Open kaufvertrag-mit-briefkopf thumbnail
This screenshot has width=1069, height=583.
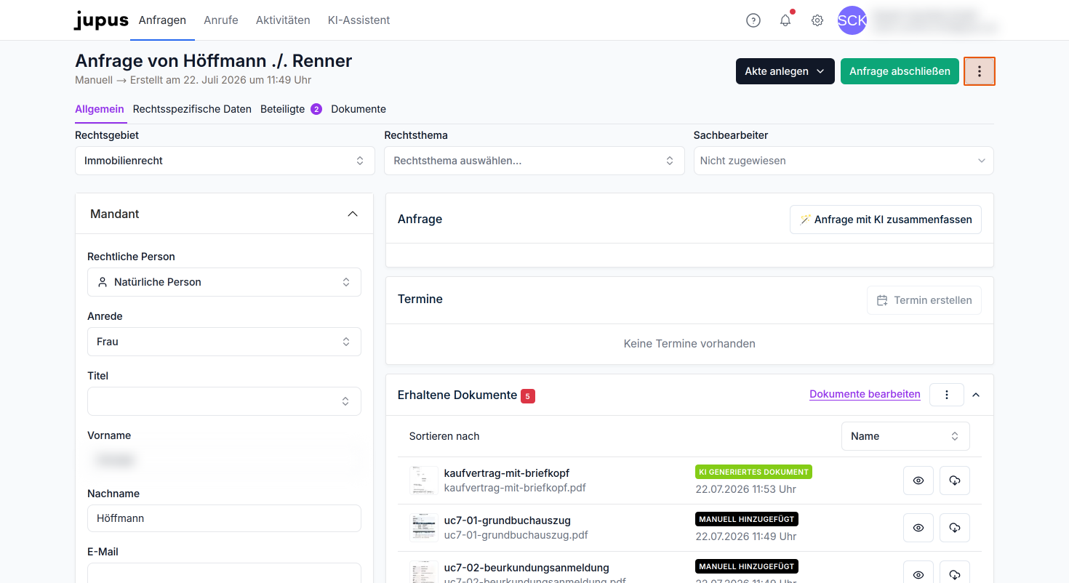[x=423, y=480]
